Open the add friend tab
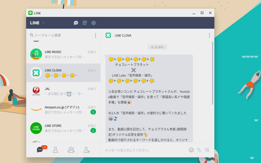 87,150
